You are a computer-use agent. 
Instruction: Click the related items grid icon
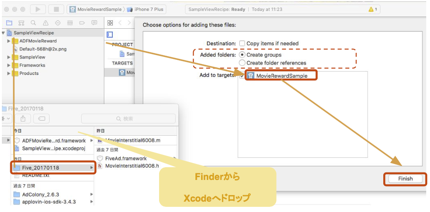pyautogui.click(x=110, y=23)
